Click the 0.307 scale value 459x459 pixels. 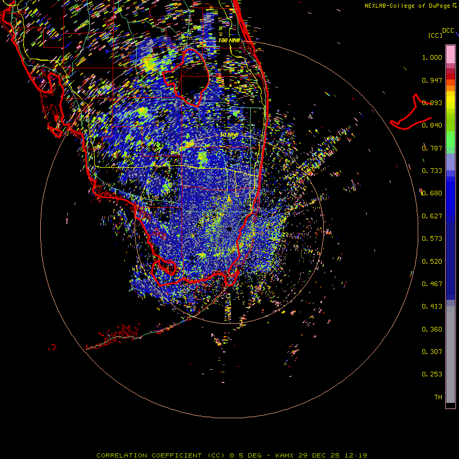coord(432,351)
